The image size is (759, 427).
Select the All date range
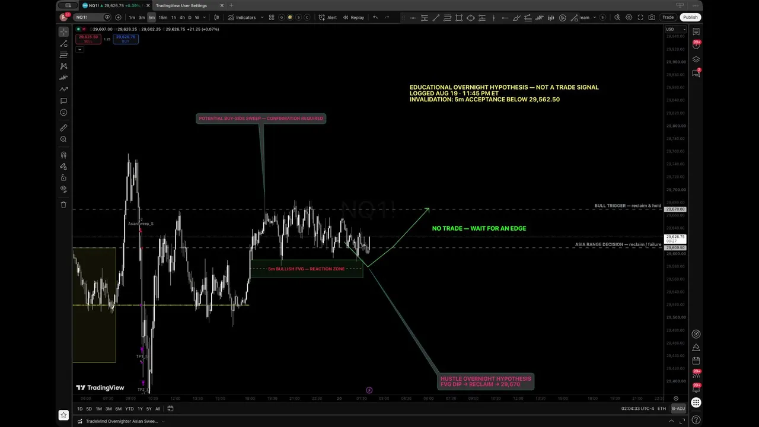(158, 409)
